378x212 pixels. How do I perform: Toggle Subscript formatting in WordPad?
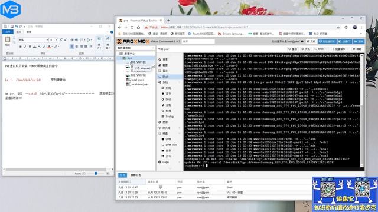40,47
